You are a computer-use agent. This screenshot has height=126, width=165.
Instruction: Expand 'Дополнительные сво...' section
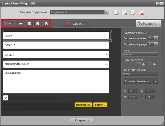(141, 81)
